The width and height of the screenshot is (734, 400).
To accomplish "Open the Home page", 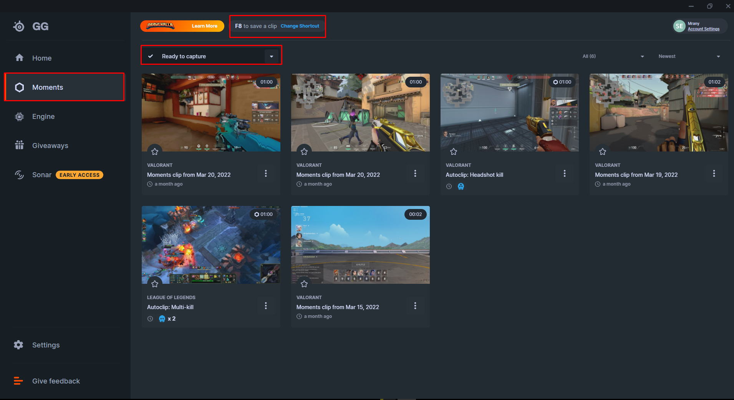I will coord(65,58).
